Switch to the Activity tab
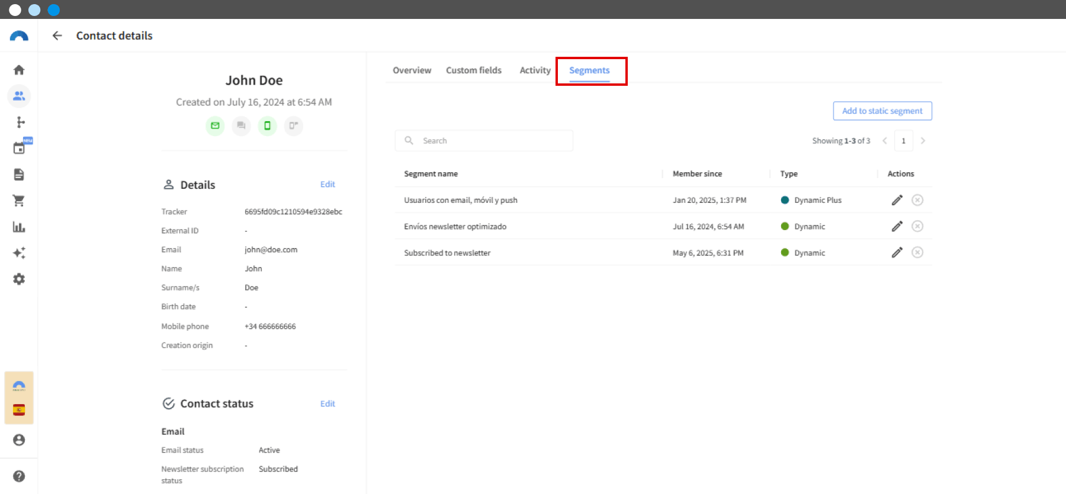The image size is (1066, 494). point(535,70)
